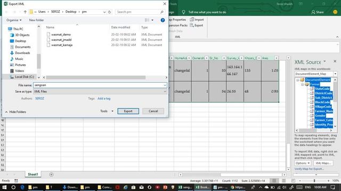The image size is (341, 191).
Task: Select Gender element in XML tree
Action: coord(320,116)
